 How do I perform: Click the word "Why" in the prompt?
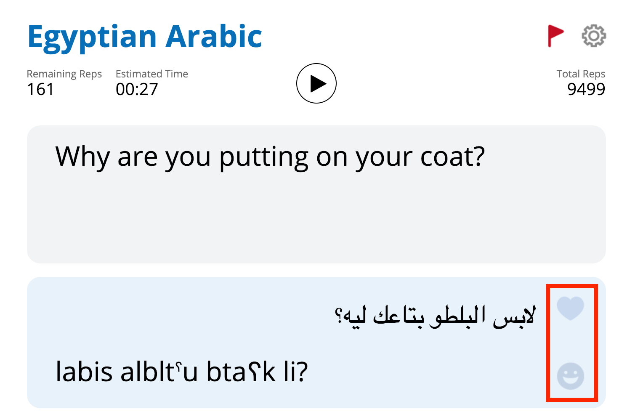pyautogui.click(x=82, y=157)
